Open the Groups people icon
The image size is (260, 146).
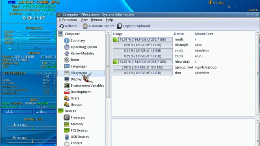[x=67, y=105]
